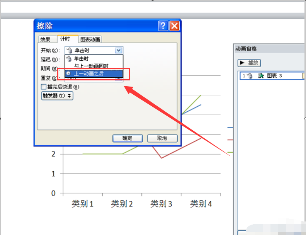306x235 pixels.
Task: Expand the 触发器 button
Action: (57, 95)
